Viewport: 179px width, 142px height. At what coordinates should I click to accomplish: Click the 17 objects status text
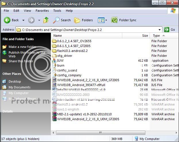[x=20, y=139]
